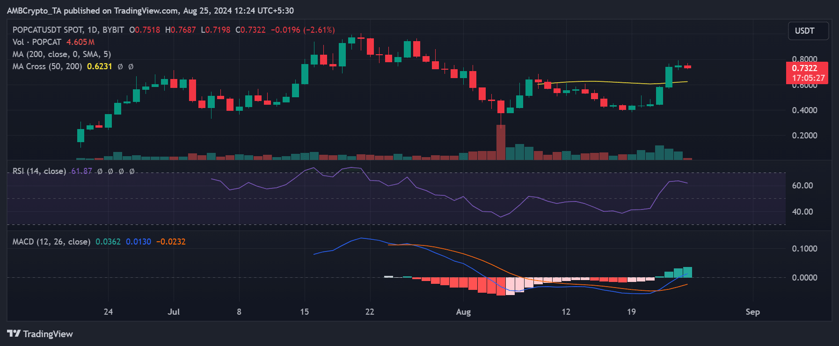Click the 19 date label on time axis
Screen dimensions: 839x346
coord(631,312)
